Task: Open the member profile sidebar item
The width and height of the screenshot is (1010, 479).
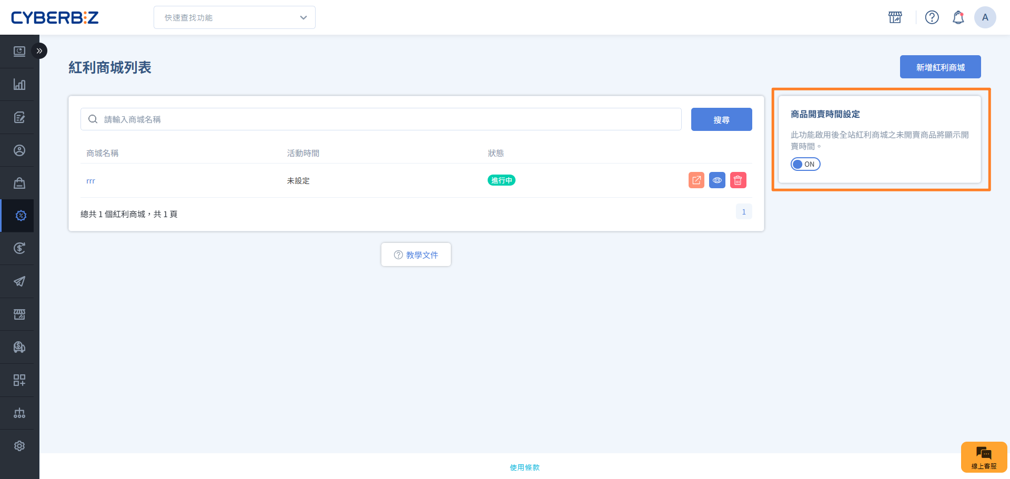Action: (19, 150)
